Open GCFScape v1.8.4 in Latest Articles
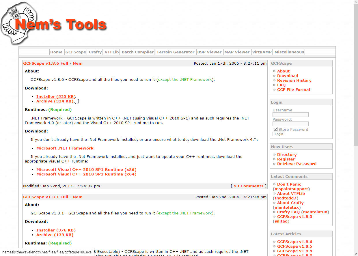The width and height of the screenshot is (358, 256). tap(294, 251)
